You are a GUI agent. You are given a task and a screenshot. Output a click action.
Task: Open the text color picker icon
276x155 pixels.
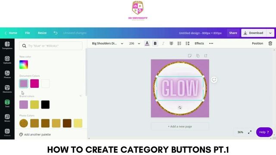coord(147,43)
